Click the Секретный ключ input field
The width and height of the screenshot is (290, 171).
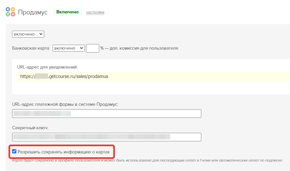pyautogui.click(x=106, y=137)
